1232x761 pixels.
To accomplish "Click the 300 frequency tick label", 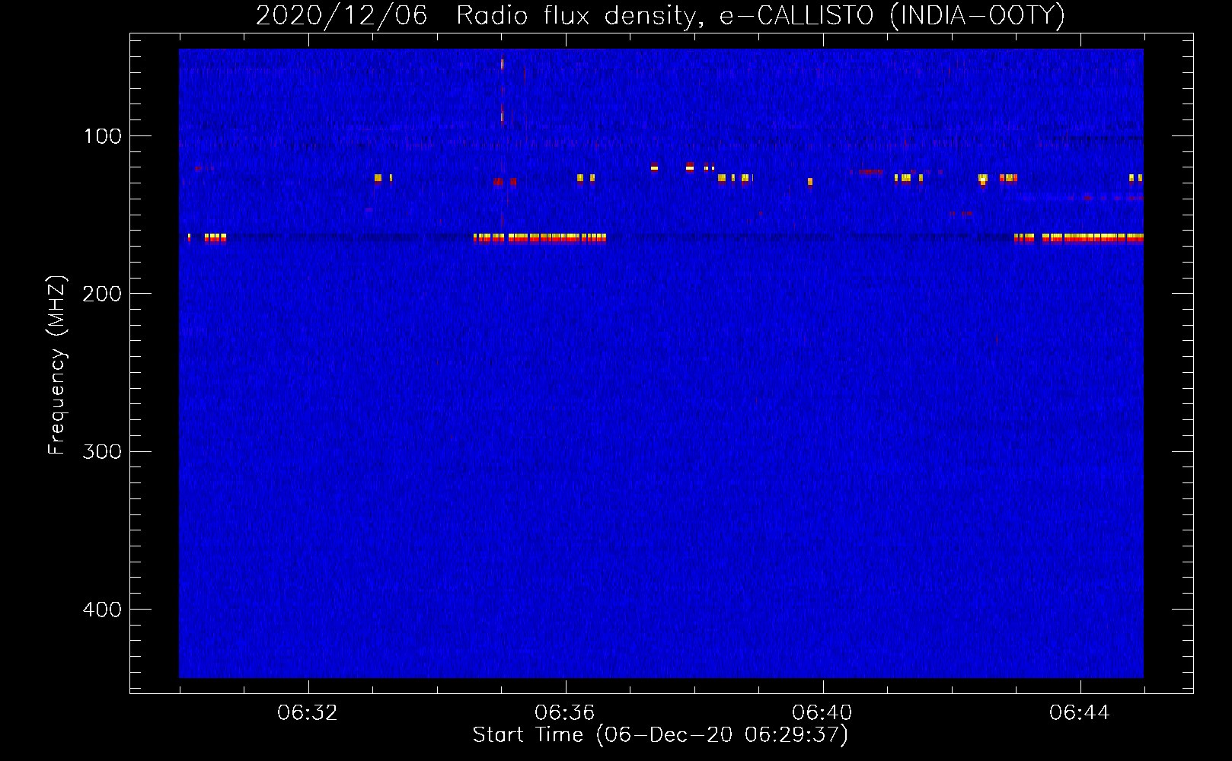I will (102, 451).
